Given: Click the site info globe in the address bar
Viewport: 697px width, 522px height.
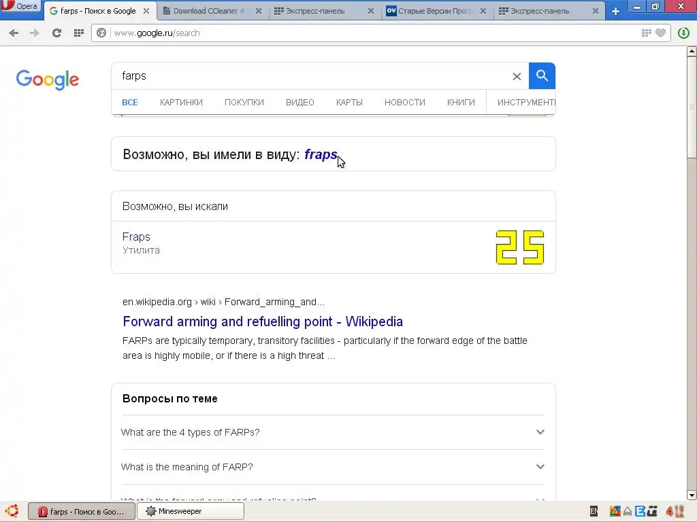Looking at the screenshot, I should 101,33.
